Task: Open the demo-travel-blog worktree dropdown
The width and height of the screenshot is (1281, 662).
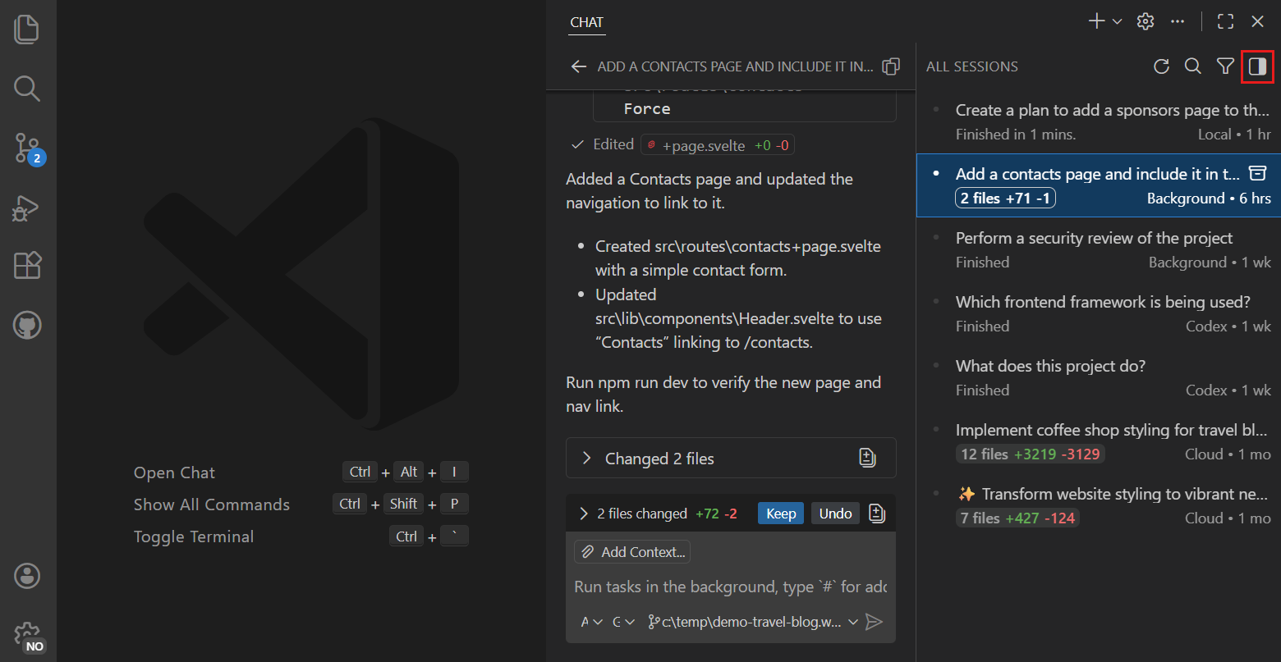Action: tap(751, 621)
